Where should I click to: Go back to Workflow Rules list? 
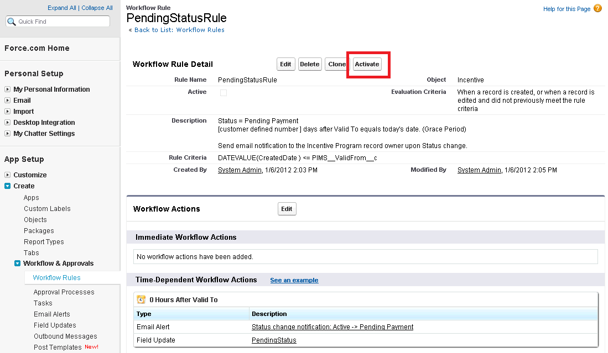179,30
